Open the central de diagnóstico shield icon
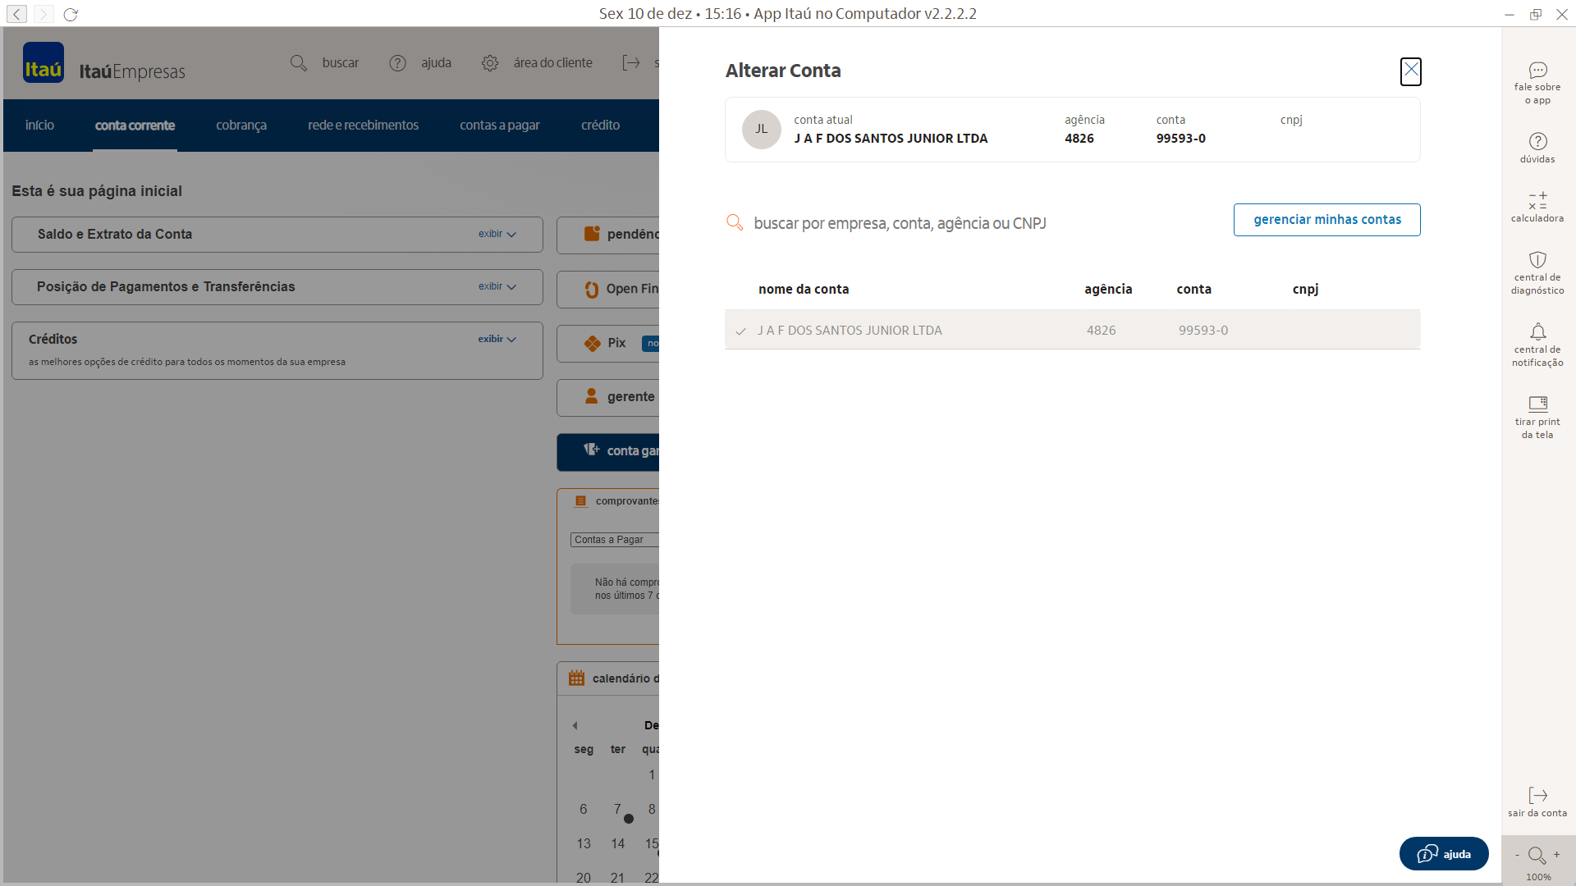1576x886 pixels. click(1537, 261)
